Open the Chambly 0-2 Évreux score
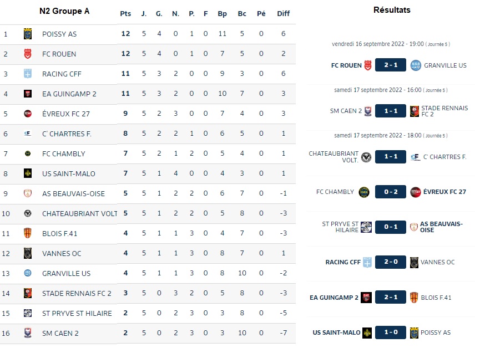The height and width of the screenshot is (348, 480). [x=391, y=192]
